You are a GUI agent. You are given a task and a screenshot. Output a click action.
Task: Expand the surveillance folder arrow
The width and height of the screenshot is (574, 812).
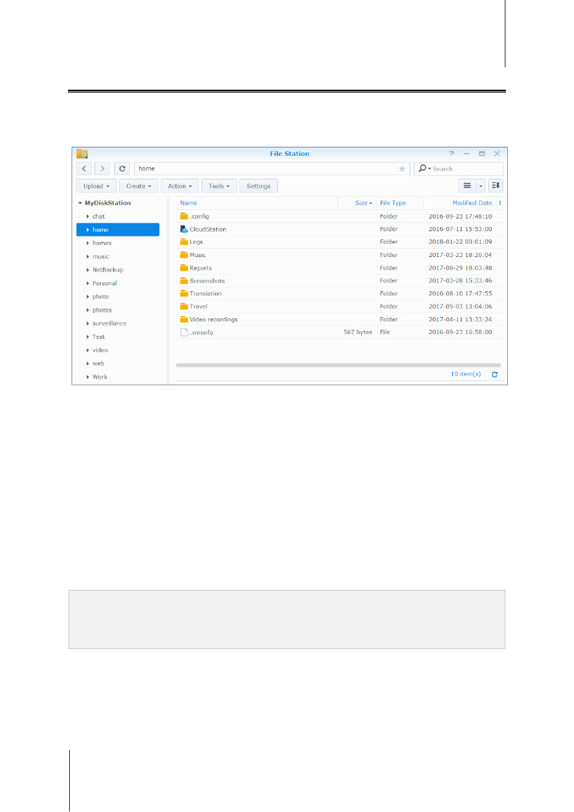click(88, 324)
